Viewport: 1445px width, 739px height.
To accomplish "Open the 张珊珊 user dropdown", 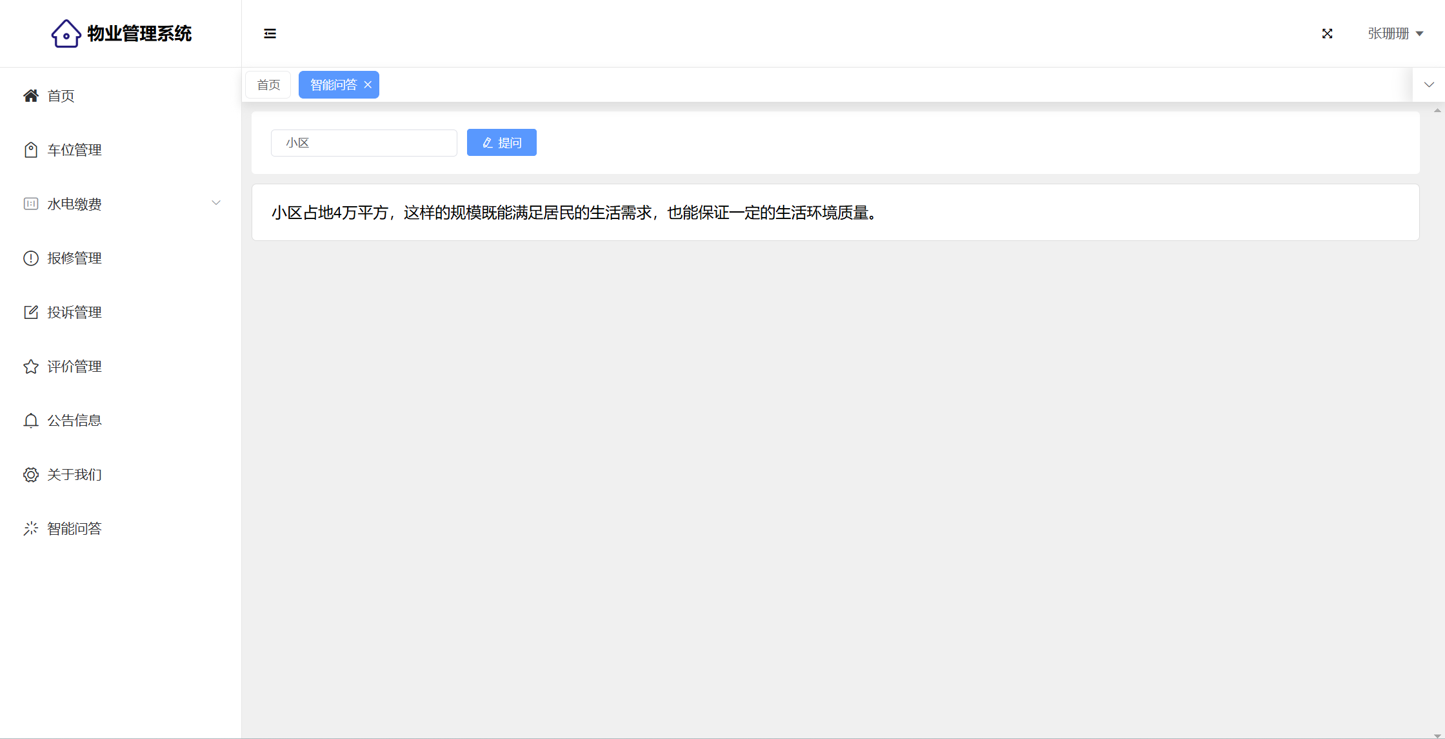I will point(1395,34).
